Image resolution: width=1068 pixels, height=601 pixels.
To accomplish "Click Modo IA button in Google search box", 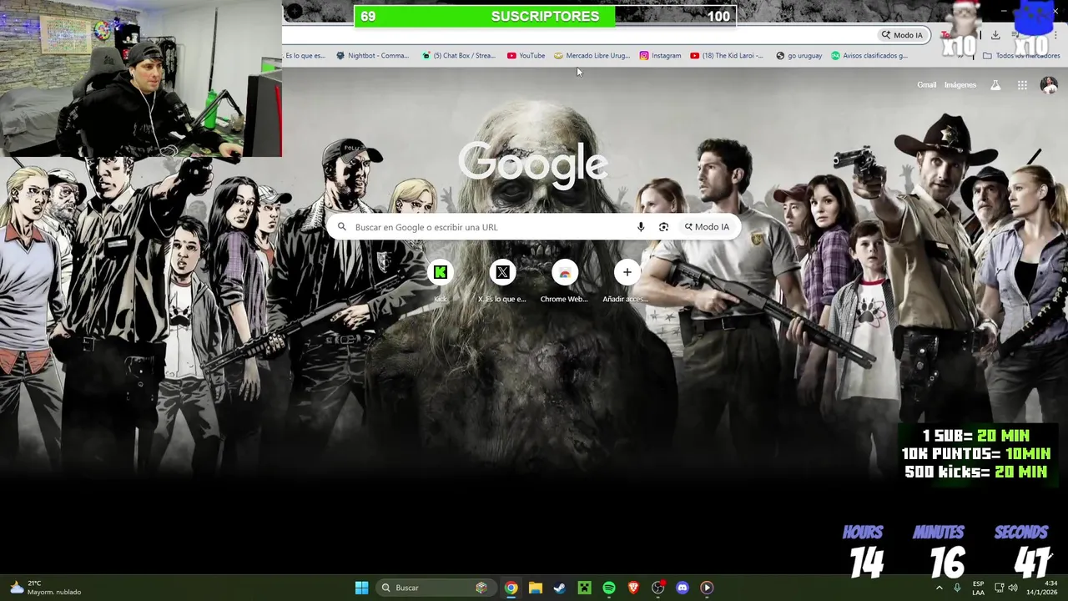I will [x=707, y=227].
